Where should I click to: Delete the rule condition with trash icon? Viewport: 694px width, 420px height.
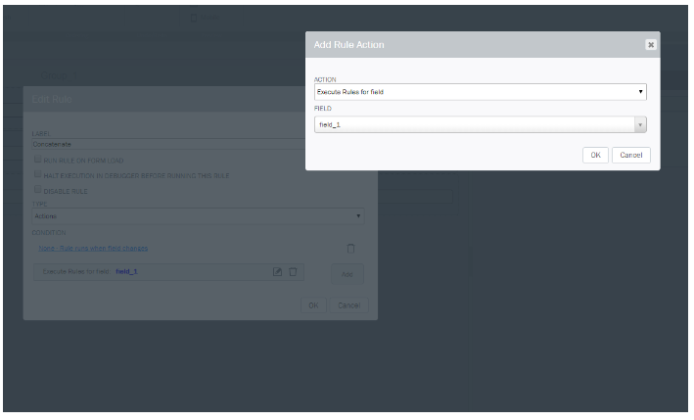pos(350,248)
